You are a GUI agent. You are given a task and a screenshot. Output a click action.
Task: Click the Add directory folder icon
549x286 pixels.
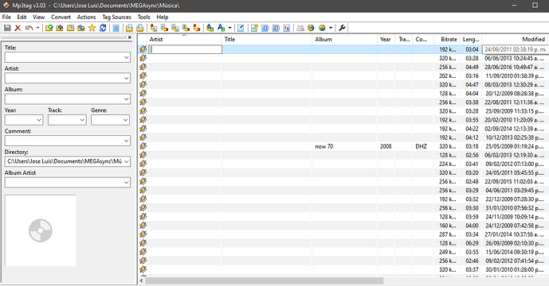pos(60,28)
